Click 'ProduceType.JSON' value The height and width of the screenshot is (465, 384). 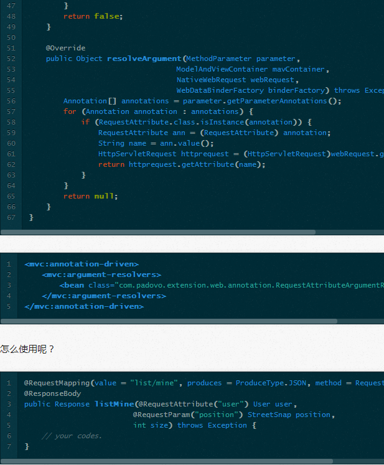[271, 383]
